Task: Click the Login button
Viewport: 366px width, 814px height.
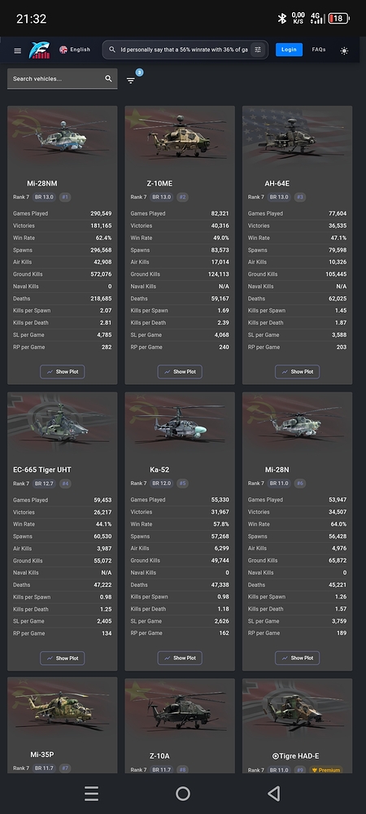Action: pos(289,50)
